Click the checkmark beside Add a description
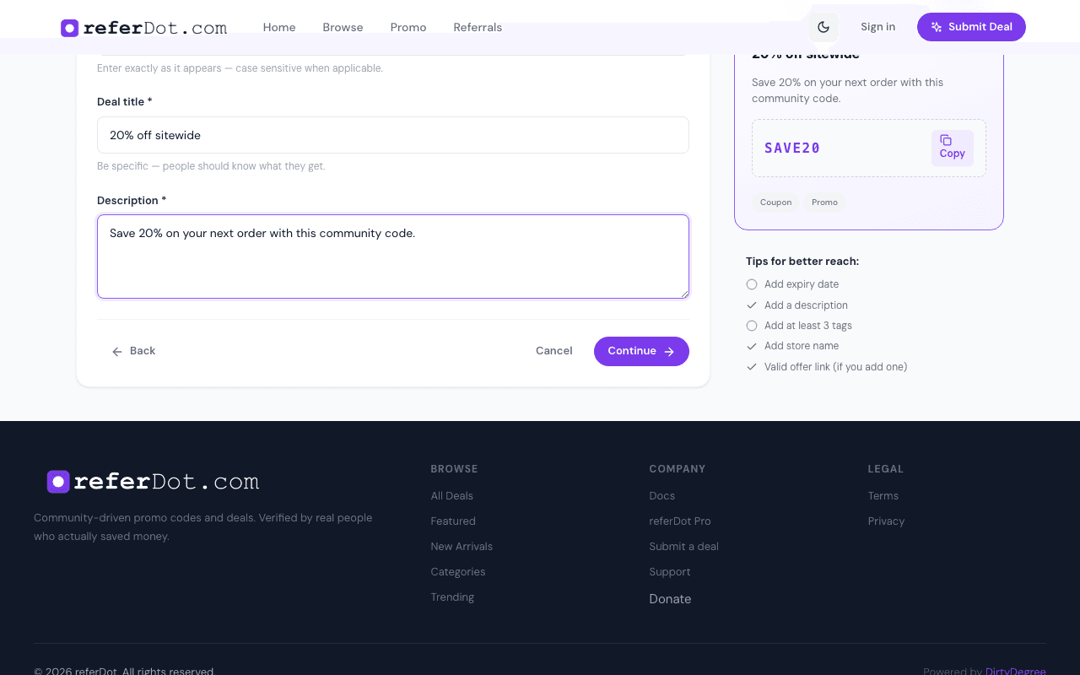This screenshot has width=1080, height=675. click(x=752, y=305)
